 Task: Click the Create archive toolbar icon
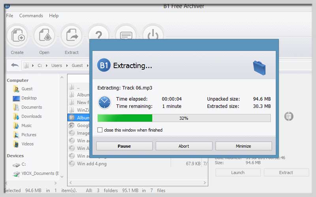18,36
